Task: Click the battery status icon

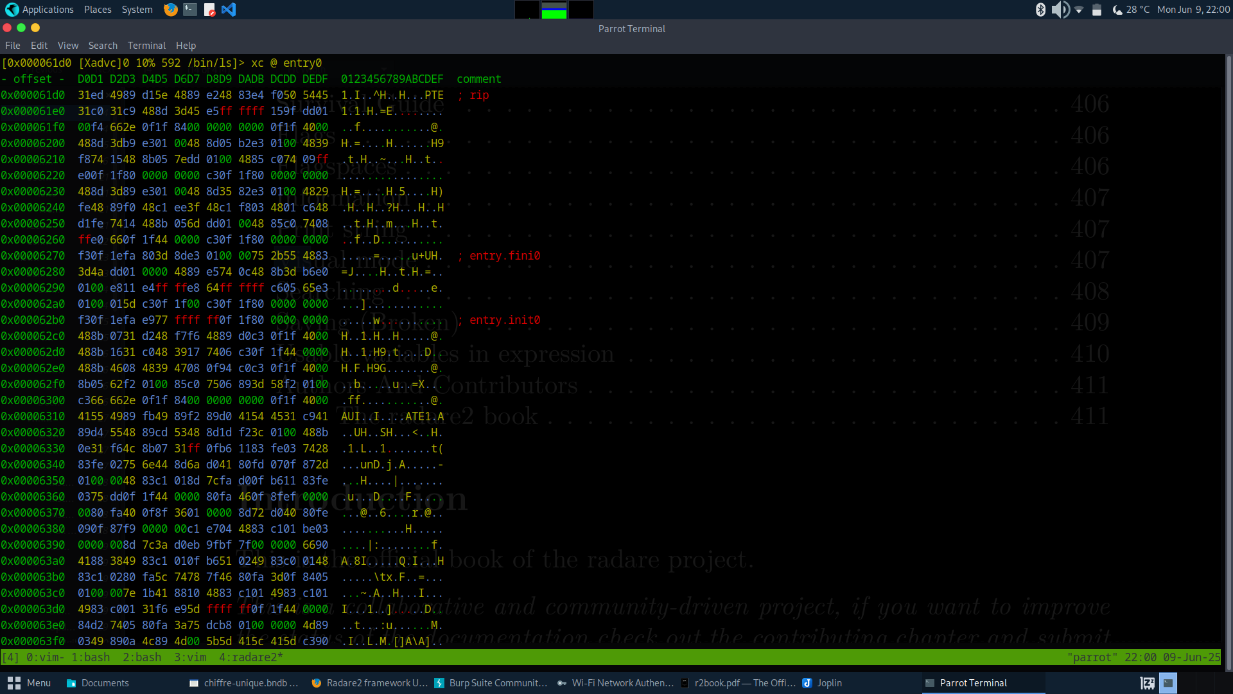Action: click(x=1097, y=10)
